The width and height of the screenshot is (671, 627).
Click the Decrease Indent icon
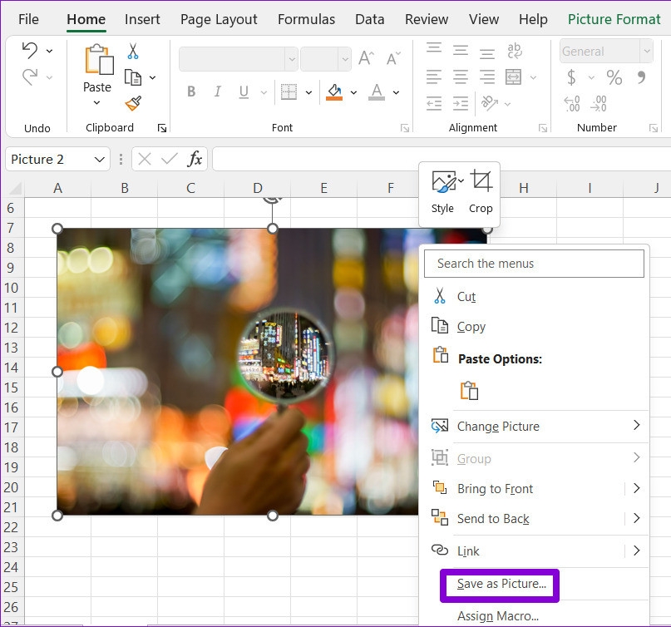(434, 104)
